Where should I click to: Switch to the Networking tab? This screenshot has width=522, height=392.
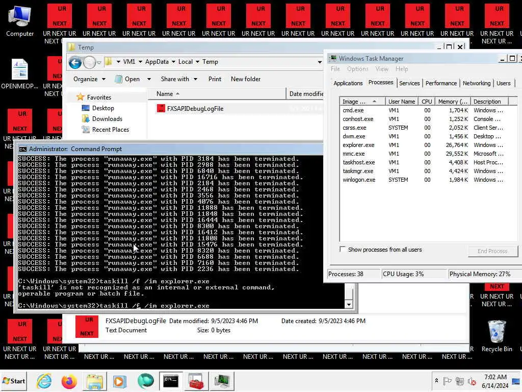pos(477,83)
